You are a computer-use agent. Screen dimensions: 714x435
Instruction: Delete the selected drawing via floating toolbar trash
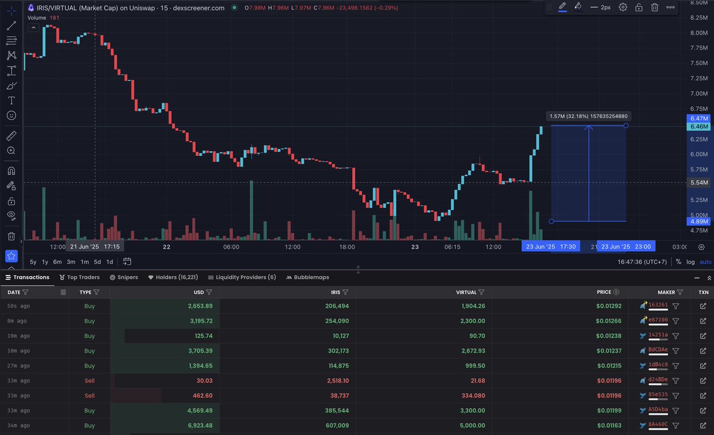654,7
